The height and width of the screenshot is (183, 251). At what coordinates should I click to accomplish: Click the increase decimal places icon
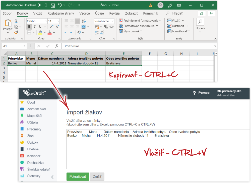97,32
